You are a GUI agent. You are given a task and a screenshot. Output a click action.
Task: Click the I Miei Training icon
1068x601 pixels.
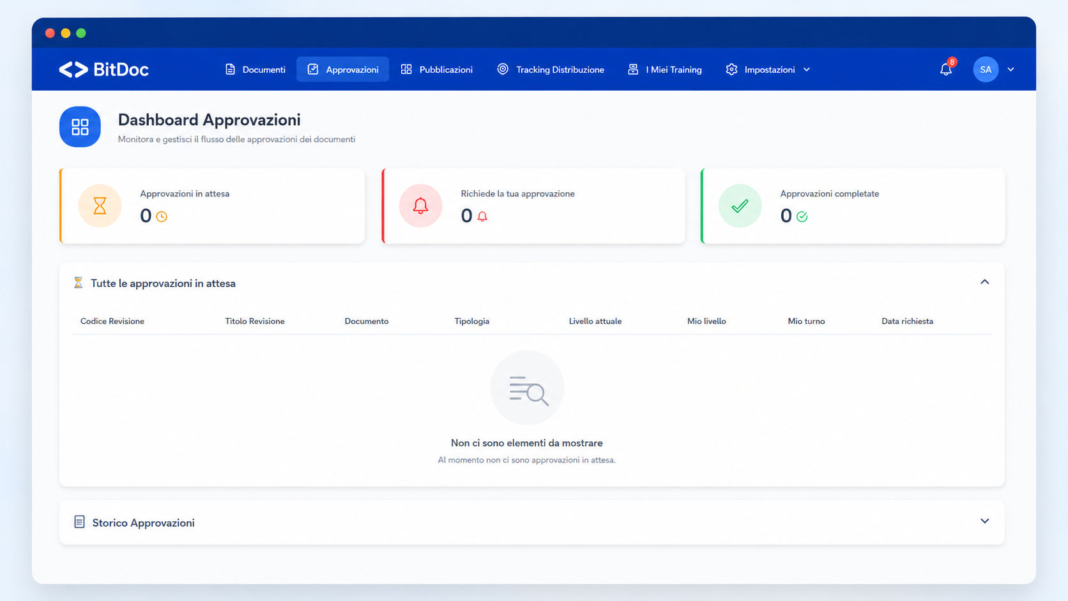tap(633, 69)
